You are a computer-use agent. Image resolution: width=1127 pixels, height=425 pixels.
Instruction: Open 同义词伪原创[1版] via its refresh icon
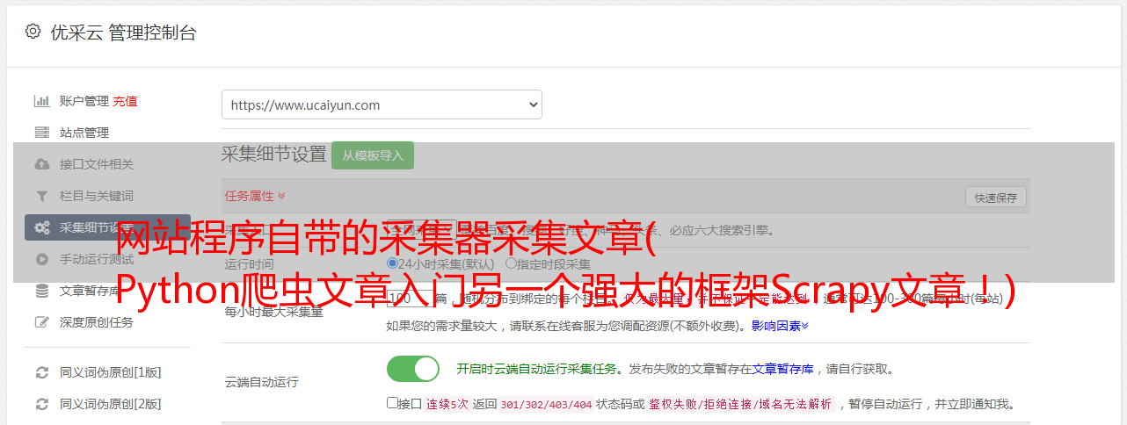click(41, 372)
